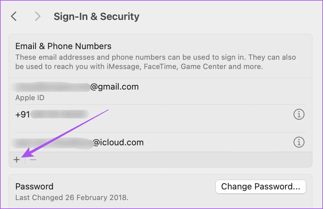Select the Password section
This screenshot has height=209, width=323.
(34, 186)
